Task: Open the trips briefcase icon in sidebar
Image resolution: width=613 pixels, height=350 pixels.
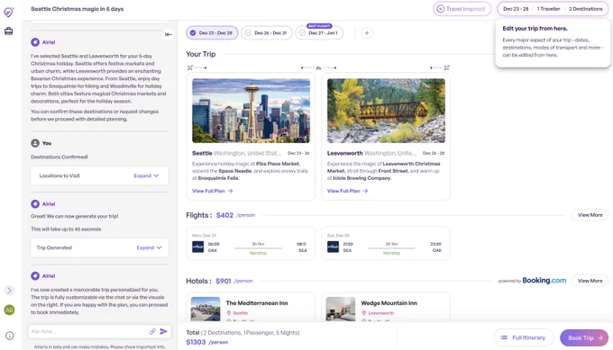Action: click(9, 31)
